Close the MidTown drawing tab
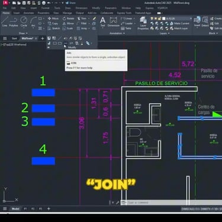This screenshot has width=222, height=222. (36, 38)
